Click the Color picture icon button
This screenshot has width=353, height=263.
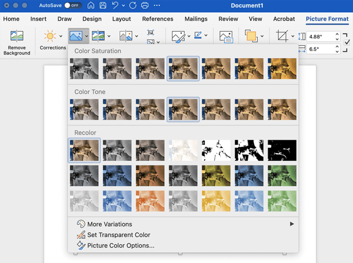[x=76, y=36]
